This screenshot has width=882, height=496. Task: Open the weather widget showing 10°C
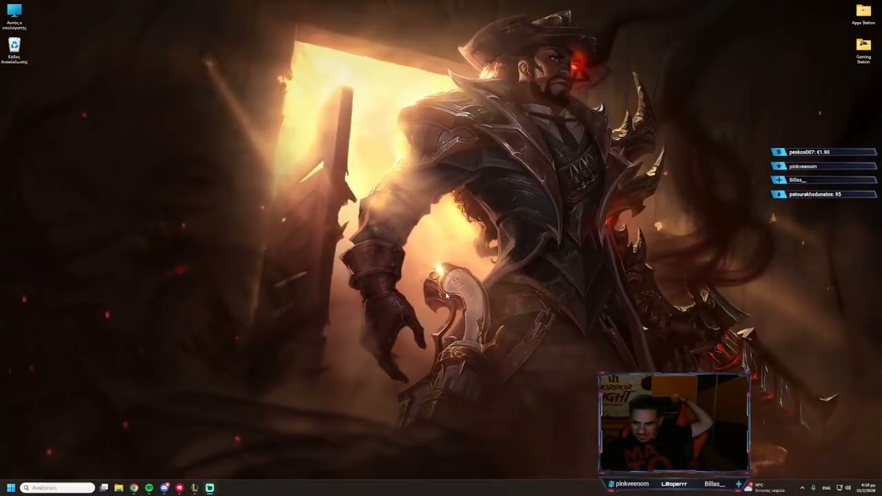[766, 488]
